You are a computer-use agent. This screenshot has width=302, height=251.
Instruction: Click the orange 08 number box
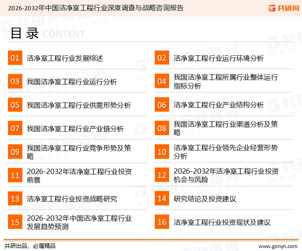[x=162, y=128]
